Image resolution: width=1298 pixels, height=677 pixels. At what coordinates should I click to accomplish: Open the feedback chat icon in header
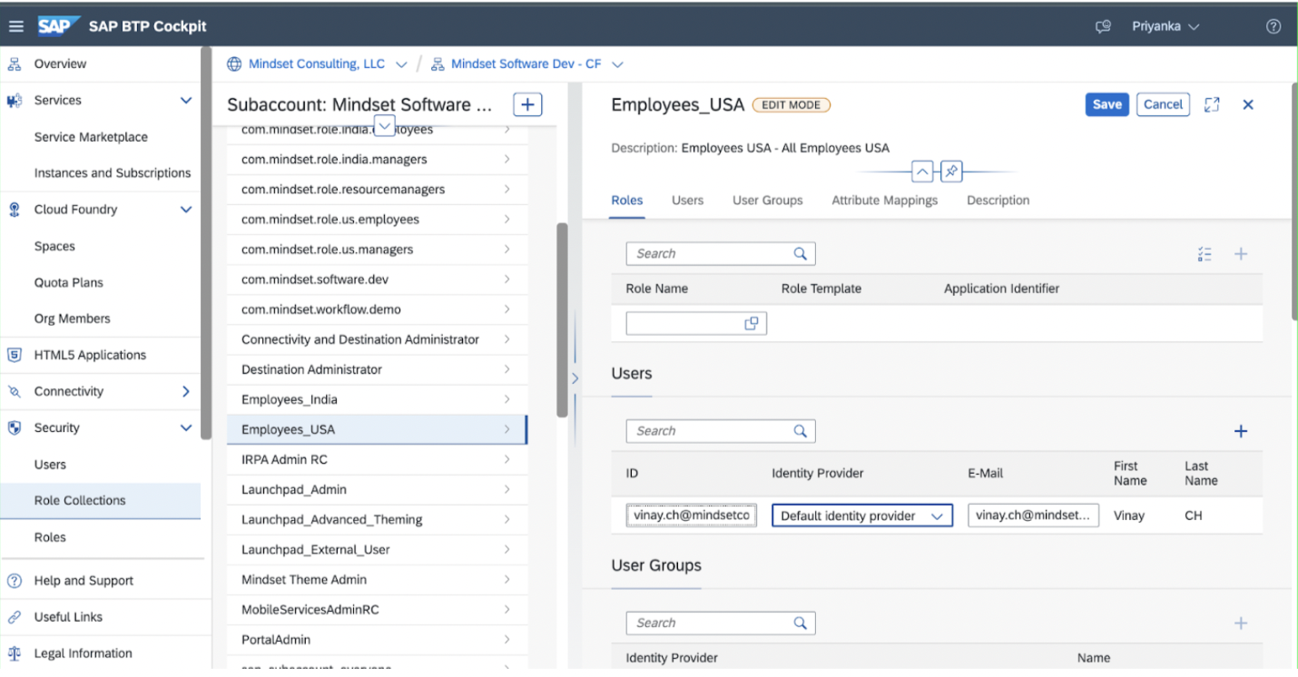(1103, 26)
